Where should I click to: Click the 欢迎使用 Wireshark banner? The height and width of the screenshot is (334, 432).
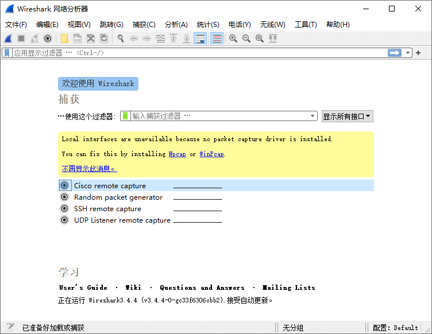(98, 84)
